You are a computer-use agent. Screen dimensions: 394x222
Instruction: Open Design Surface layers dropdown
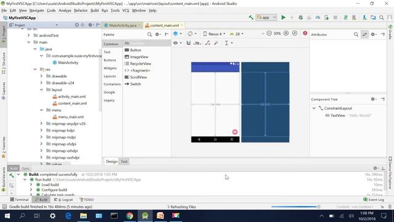click(x=177, y=33)
